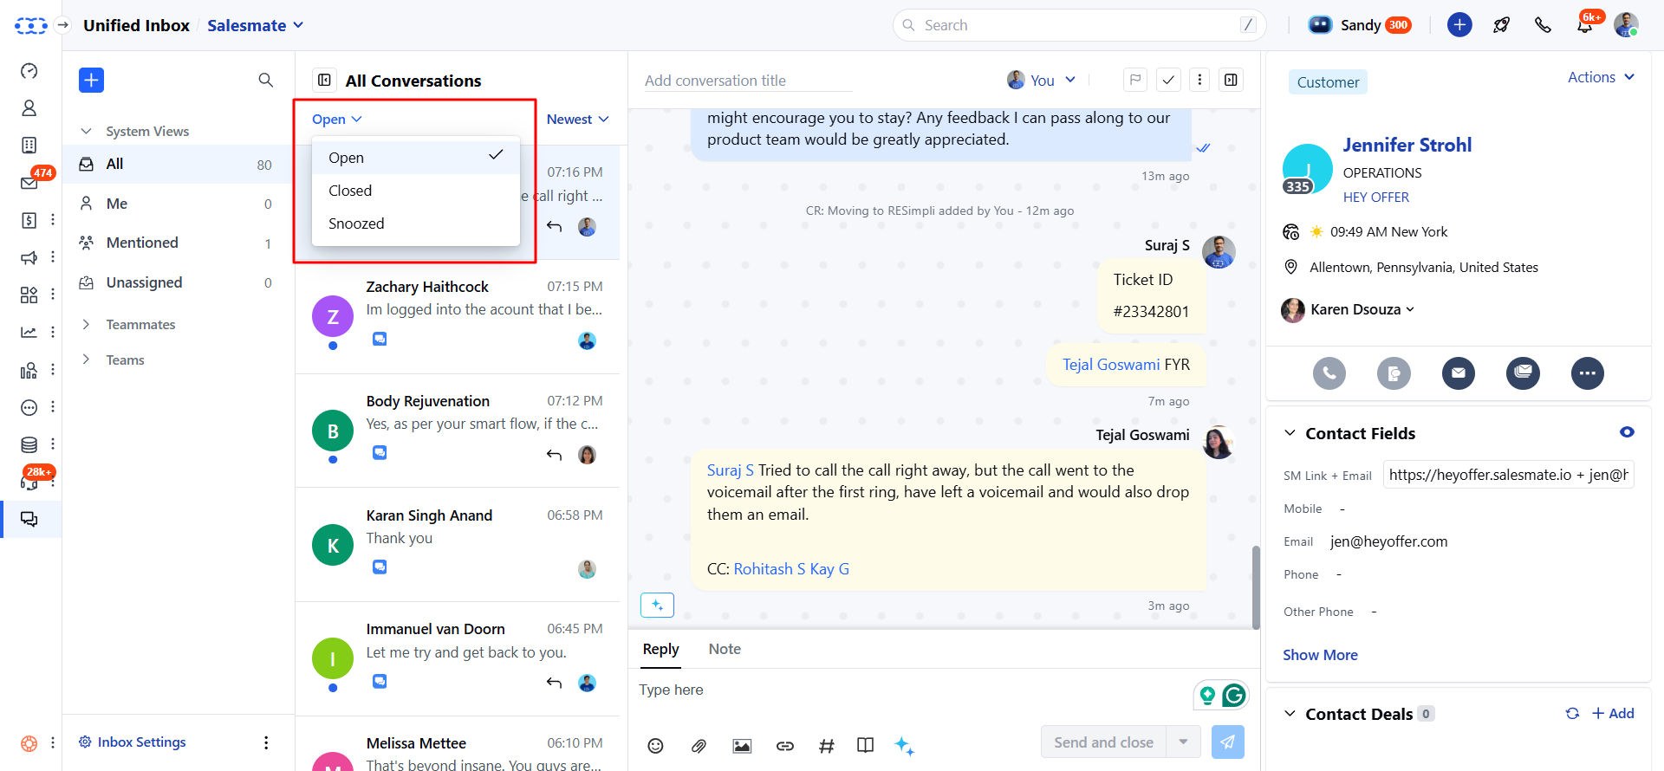Toggle the right details panel
This screenshot has width=1664, height=771.
tap(1231, 80)
